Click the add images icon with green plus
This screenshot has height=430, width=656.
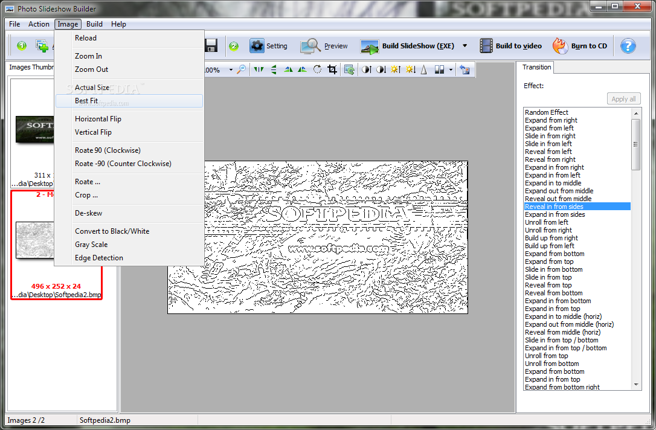click(42, 46)
